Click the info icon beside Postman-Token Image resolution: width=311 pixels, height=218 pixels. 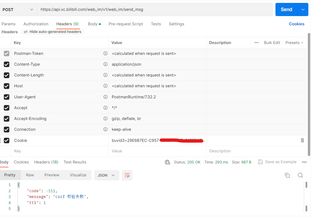coord(105,53)
